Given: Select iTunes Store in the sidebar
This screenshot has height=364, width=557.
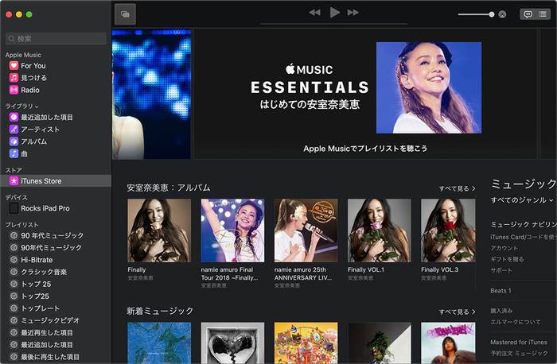Looking at the screenshot, I should (56, 181).
